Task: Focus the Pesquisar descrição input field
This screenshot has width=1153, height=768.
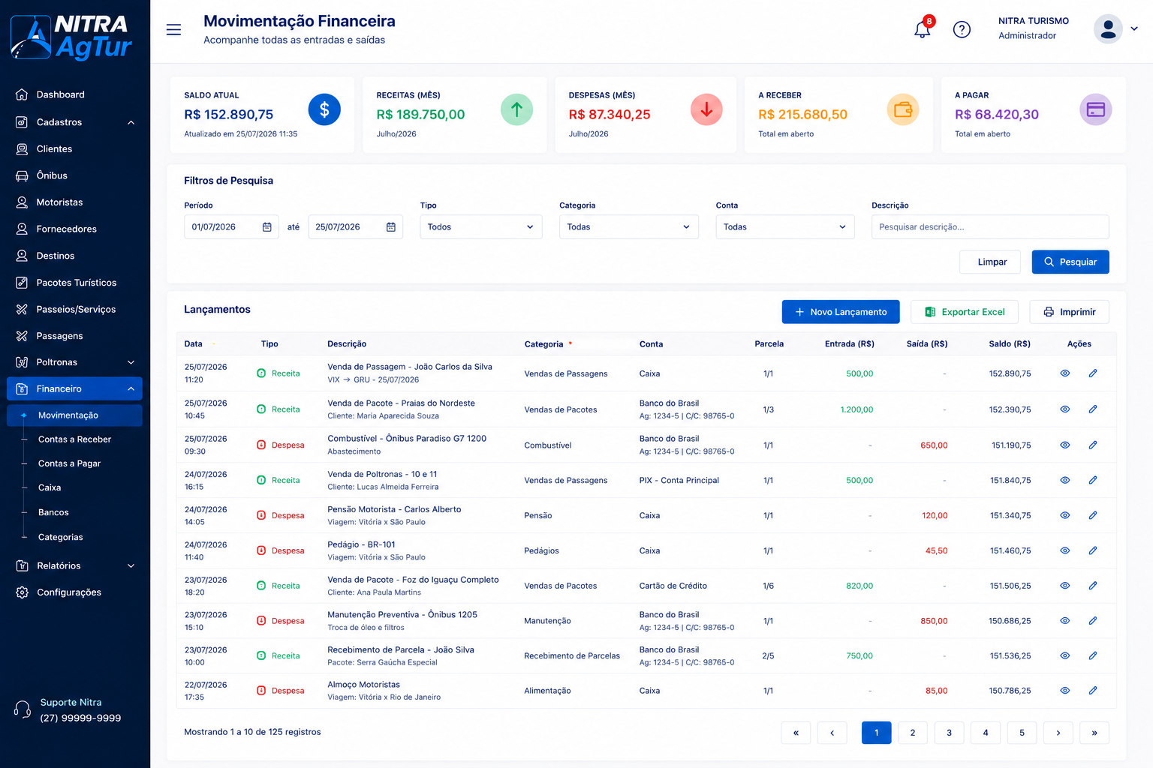Action: click(990, 227)
